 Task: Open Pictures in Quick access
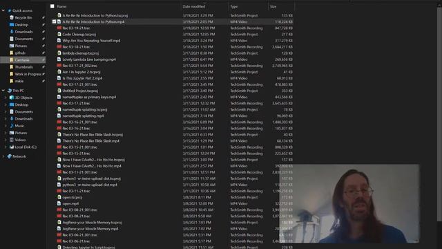point(21,46)
